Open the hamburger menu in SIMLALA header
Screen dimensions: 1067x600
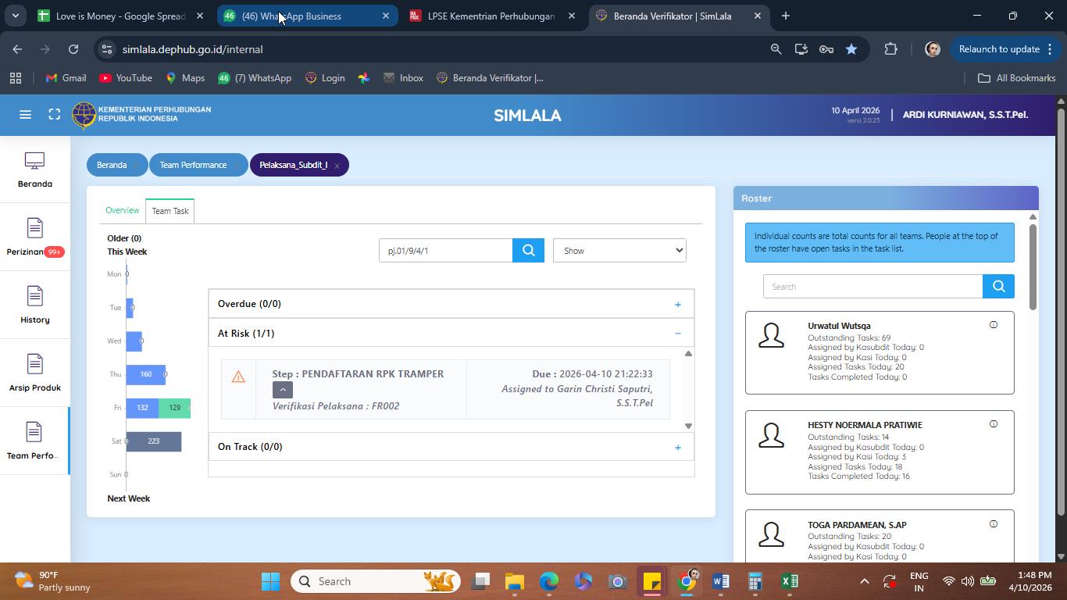(x=25, y=115)
